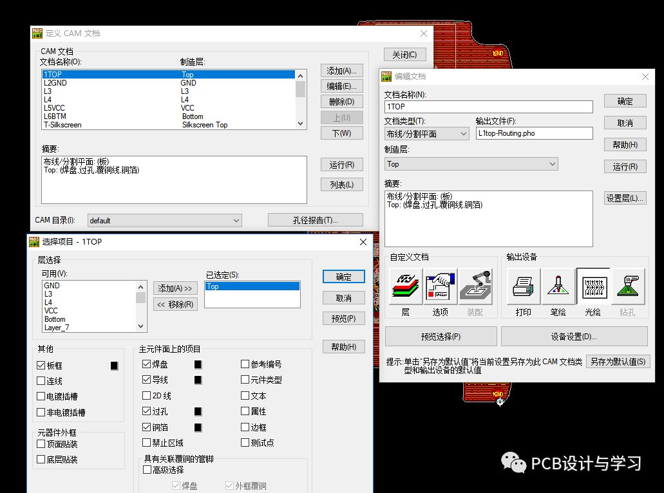Uncheck the 过孔 checkbox
Viewport: 664px width, 493px height.
[147, 411]
